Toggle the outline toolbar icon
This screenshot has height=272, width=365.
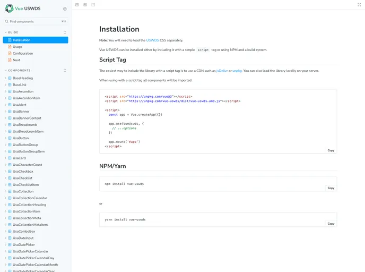point(93,5)
